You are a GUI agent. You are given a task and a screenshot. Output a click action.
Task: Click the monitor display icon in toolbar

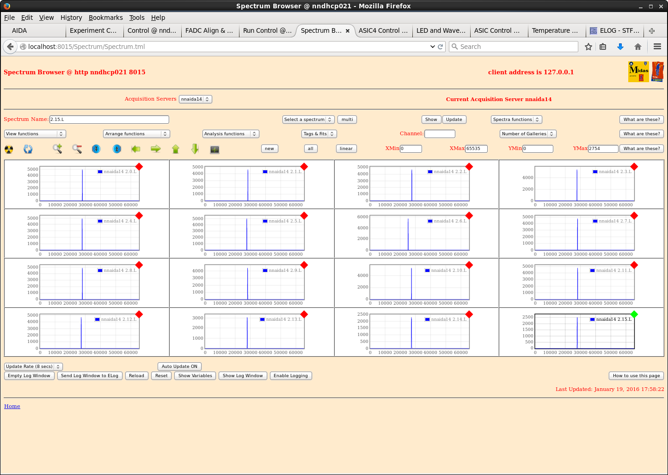(x=214, y=149)
